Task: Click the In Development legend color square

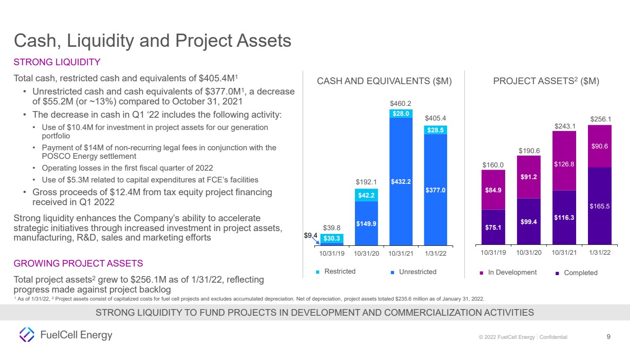Action: (x=481, y=273)
